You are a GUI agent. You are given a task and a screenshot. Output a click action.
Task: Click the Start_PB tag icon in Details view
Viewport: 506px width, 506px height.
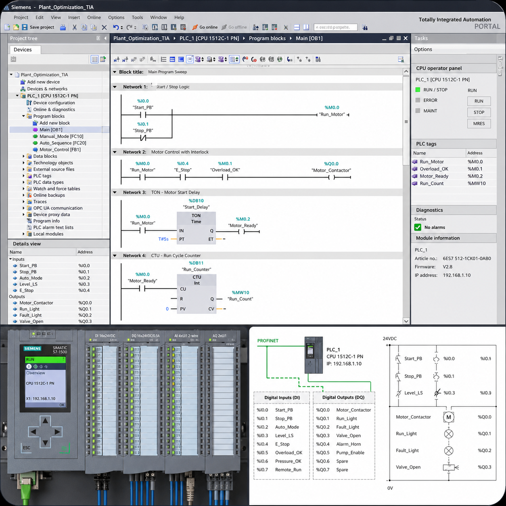tap(15, 266)
